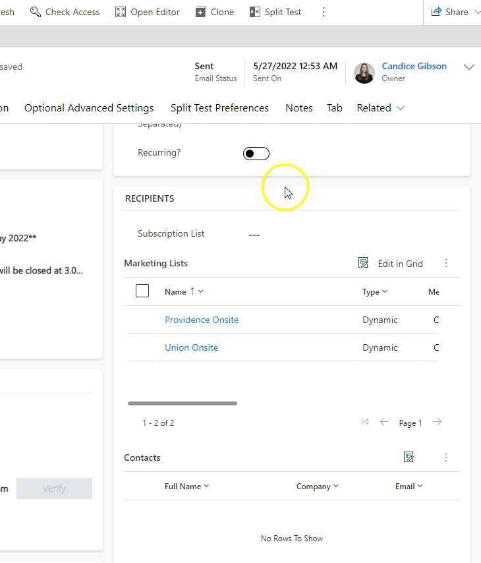Viewport: 481px width, 563px height.
Task: Open the Related tab dropdown
Action: tap(380, 108)
